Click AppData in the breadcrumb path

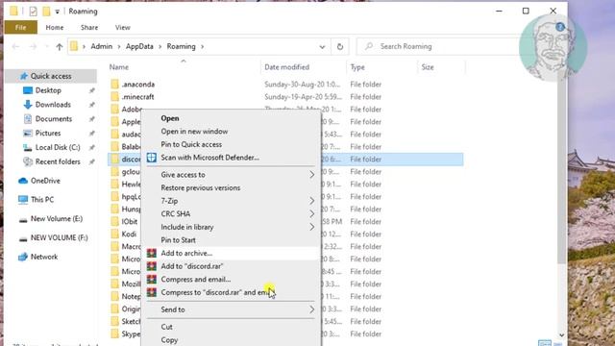point(139,46)
